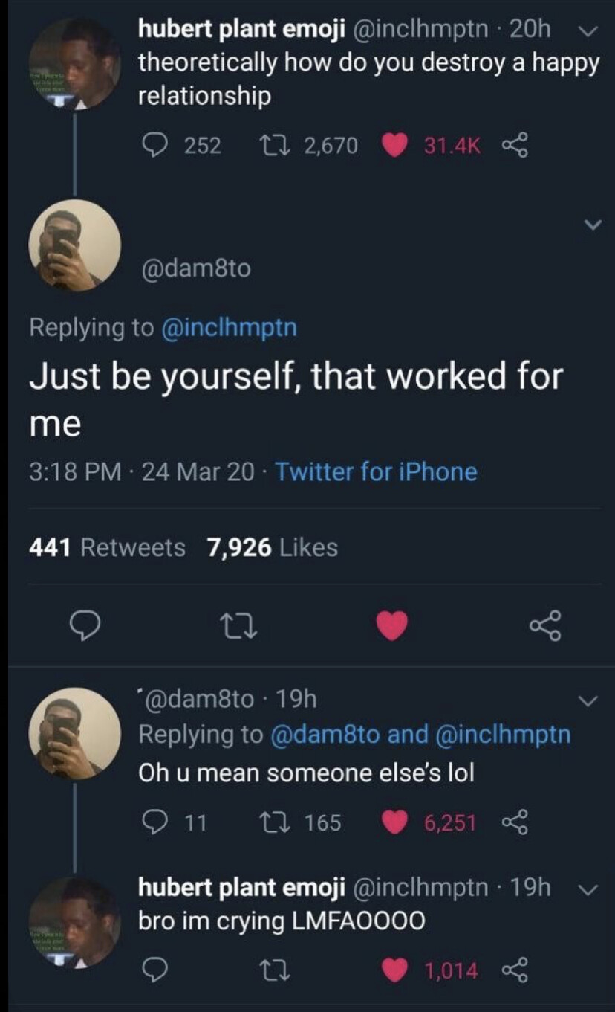Viewport: 615px width, 1012px height.
Task: Share the 'Just be yourself' main tweet
Action: pyautogui.click(x=547, y=626)
